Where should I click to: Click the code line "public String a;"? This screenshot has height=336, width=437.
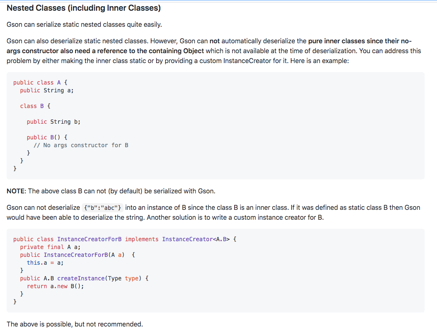47,90
